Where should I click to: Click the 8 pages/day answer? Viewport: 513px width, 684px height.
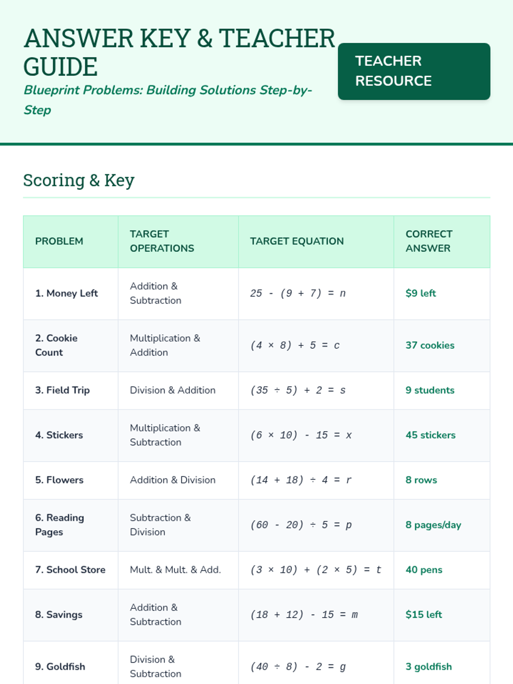pyautogui.click(x=433, y=525)
